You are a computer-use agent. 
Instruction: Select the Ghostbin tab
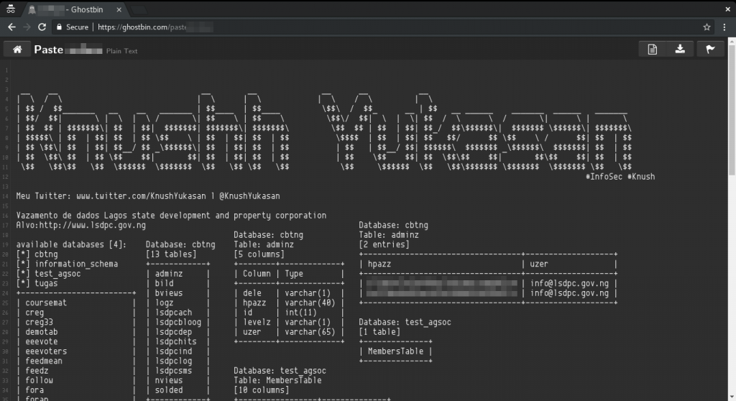(75, 9)
